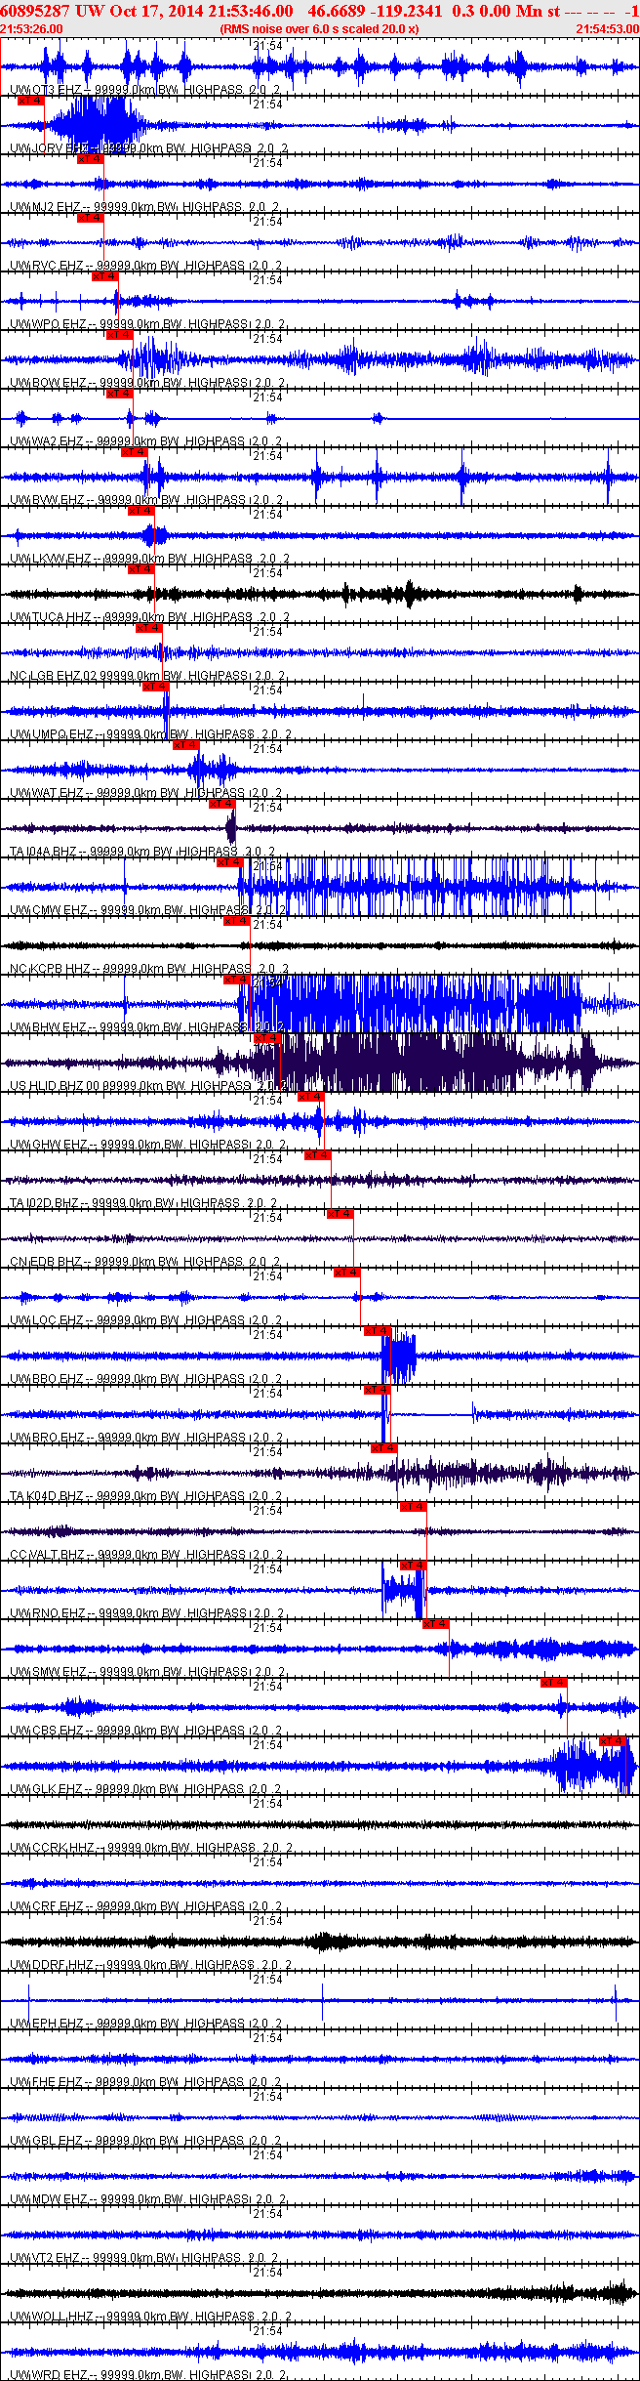640x2381 pixels.
Task: Select the red pick marker above the GLK trace
Action: (613, 1741)
